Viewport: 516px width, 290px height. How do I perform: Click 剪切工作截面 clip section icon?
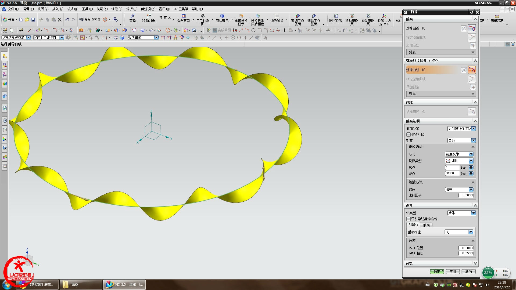click(298, 19)
